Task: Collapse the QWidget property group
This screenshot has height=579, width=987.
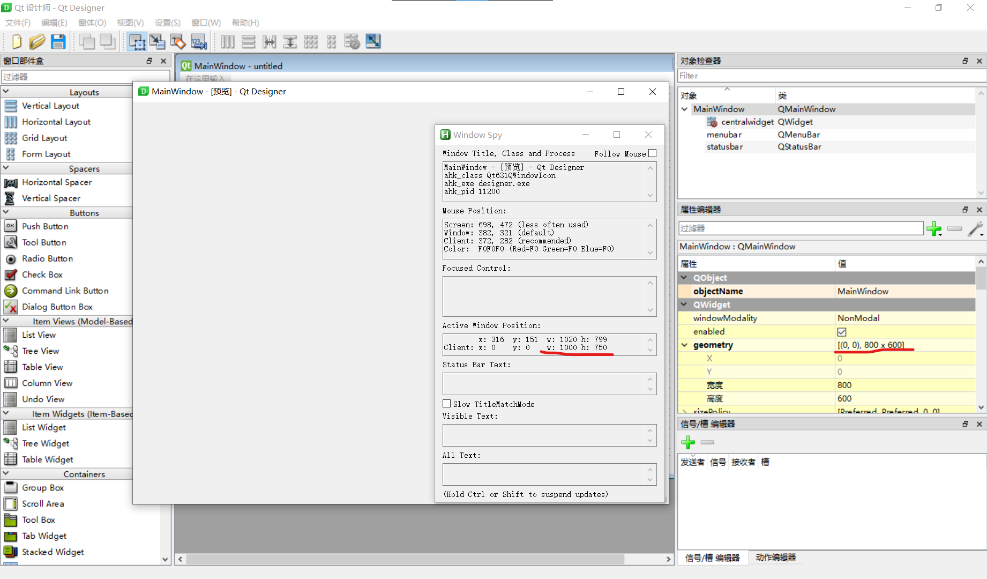Action: point(684,305)
